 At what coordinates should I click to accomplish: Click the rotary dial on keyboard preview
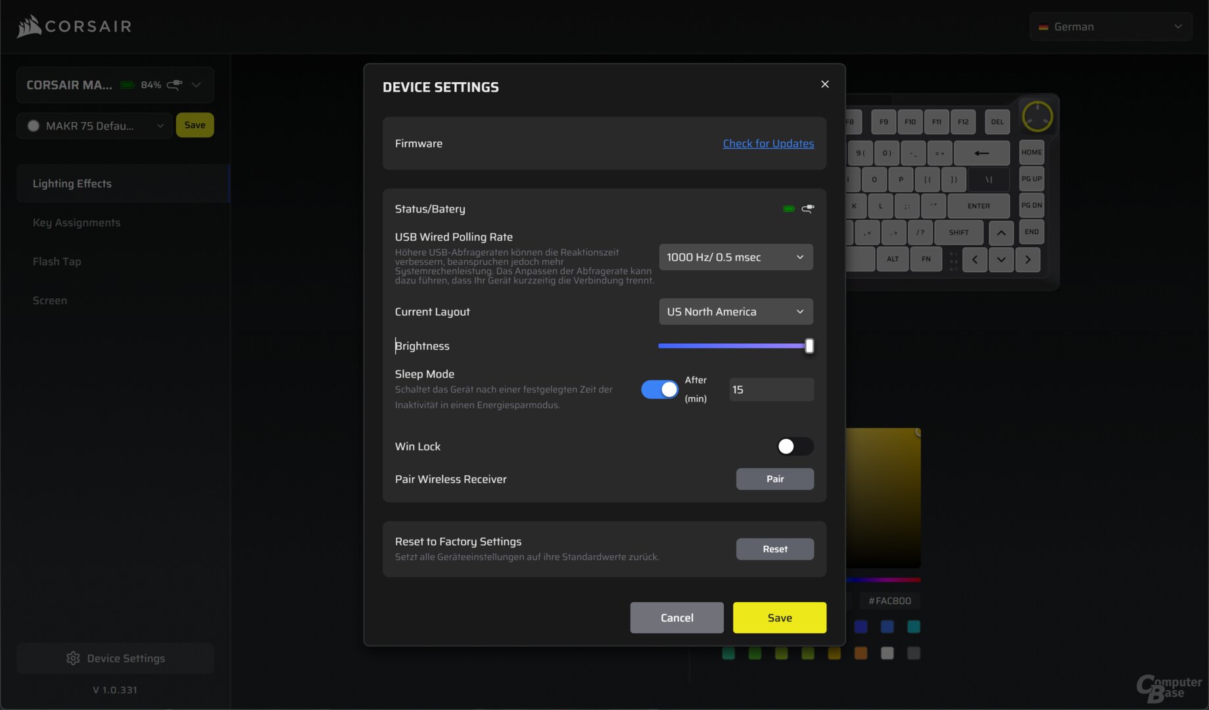[1037, 117]
